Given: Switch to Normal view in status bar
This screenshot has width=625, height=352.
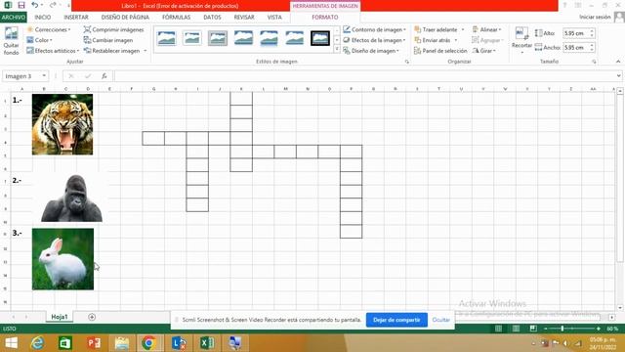Looking at the screenshot, I should coord(498,329).
